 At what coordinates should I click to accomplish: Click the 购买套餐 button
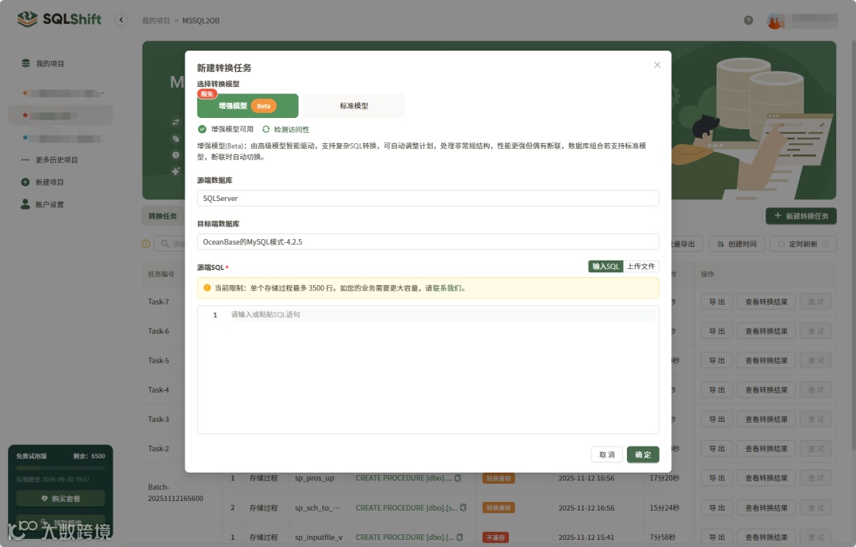pos(60,499)
